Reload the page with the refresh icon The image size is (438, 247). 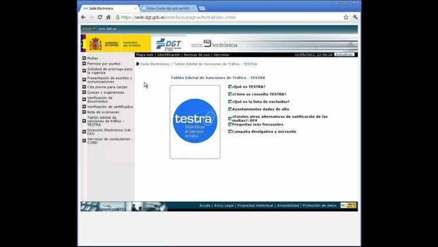(100, 17)
